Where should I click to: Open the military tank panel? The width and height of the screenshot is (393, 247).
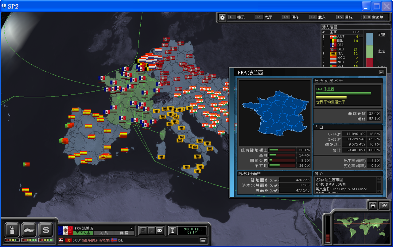point(29,230)
